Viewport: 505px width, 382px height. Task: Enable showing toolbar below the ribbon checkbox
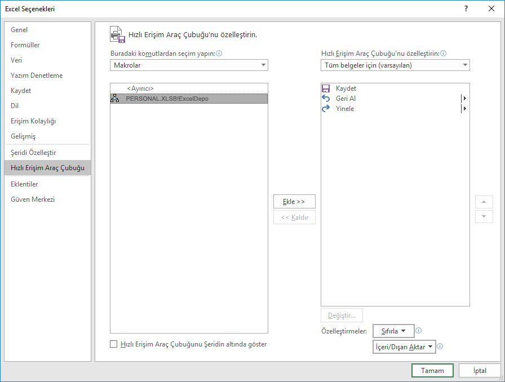113,344
